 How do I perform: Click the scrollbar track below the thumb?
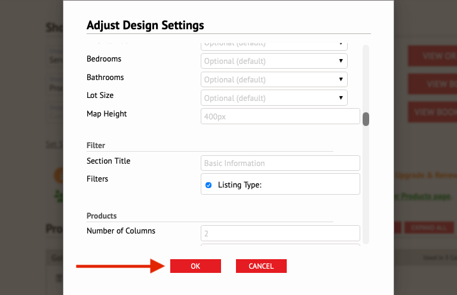pyautogui.click(x=366, y=185)
